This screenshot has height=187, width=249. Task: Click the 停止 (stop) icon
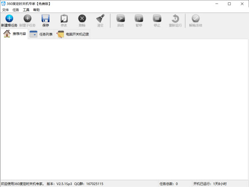coord(157,18)
